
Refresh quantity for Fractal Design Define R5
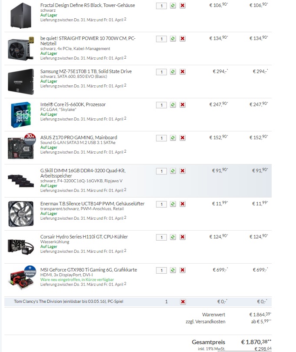(x=173, y=6)
